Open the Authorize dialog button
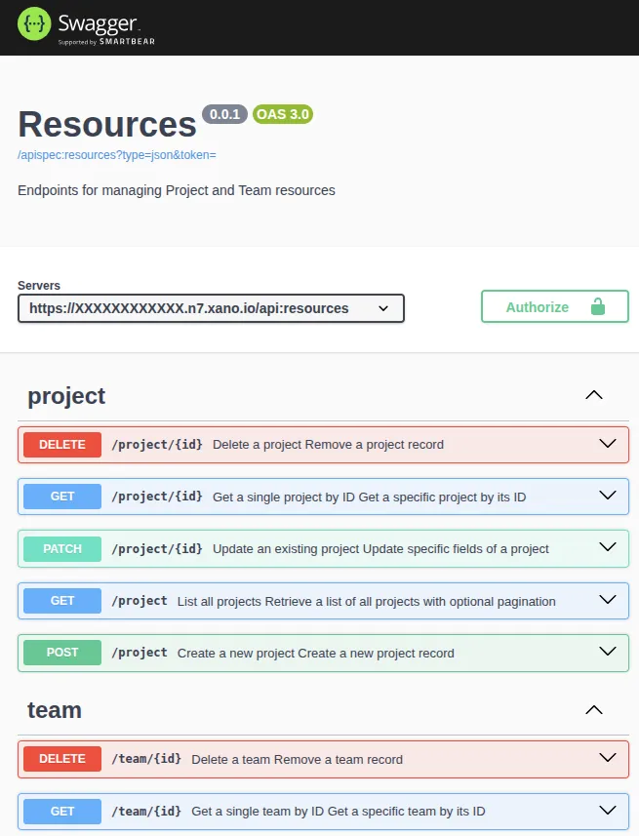 click(x=555, y=306)
